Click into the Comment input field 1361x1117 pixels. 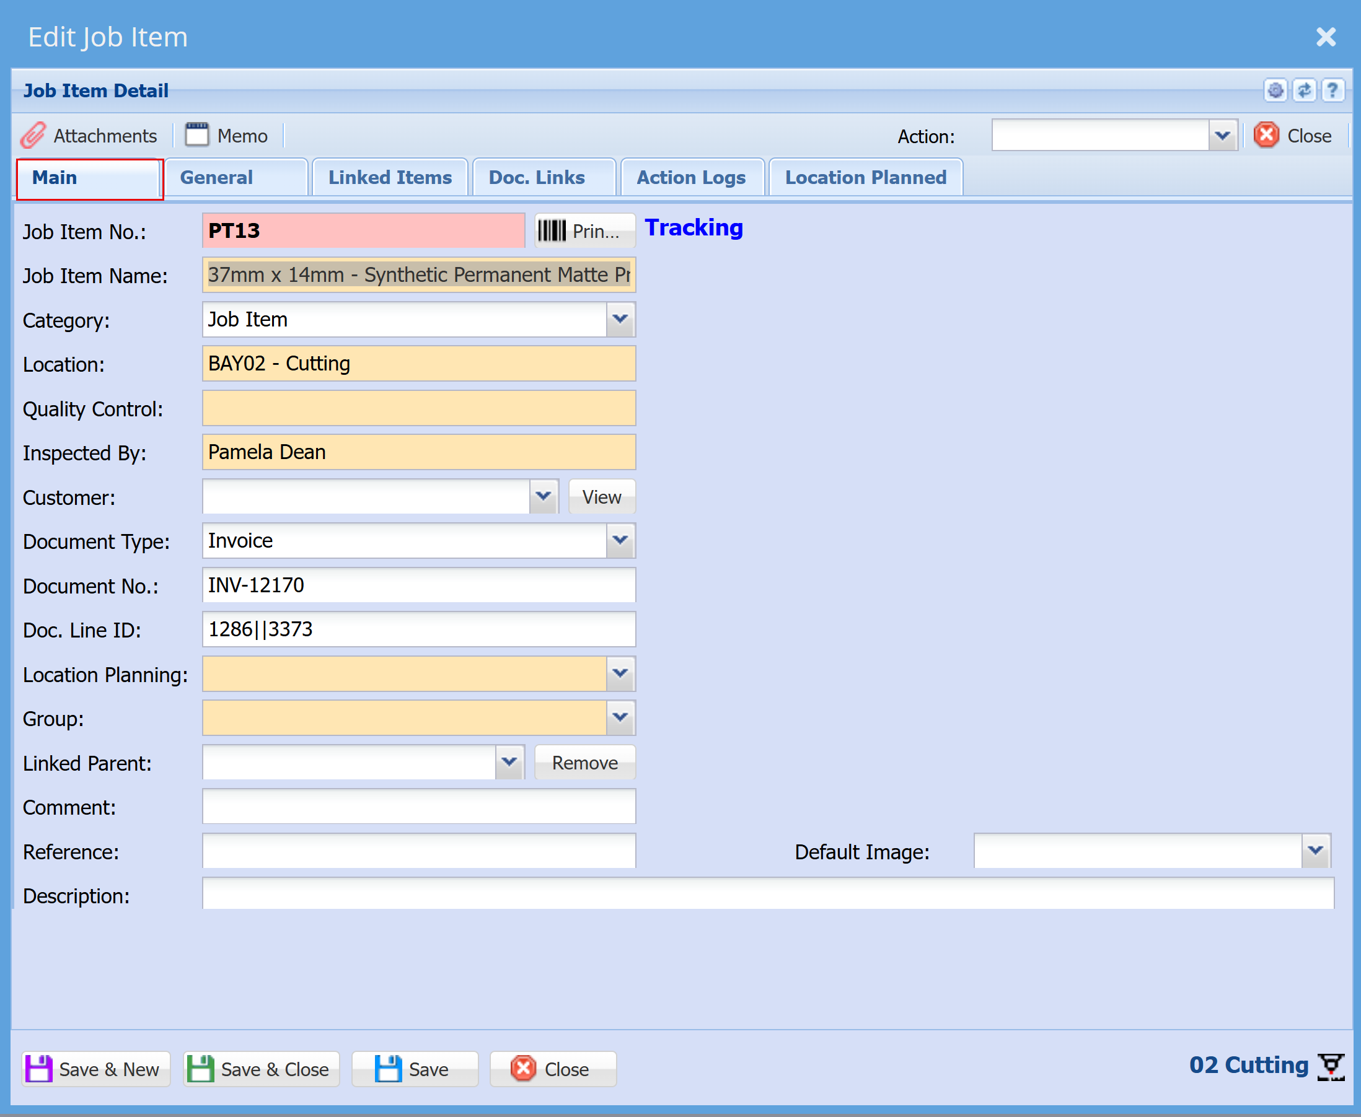[419, 807]
